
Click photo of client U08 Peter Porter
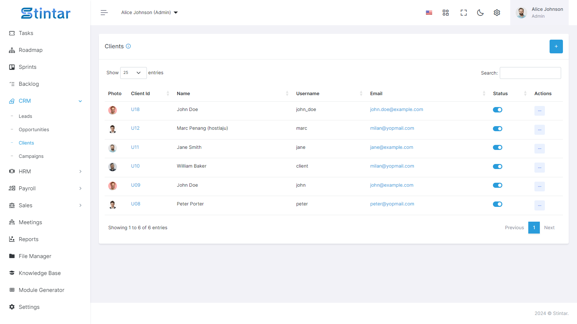113,205
